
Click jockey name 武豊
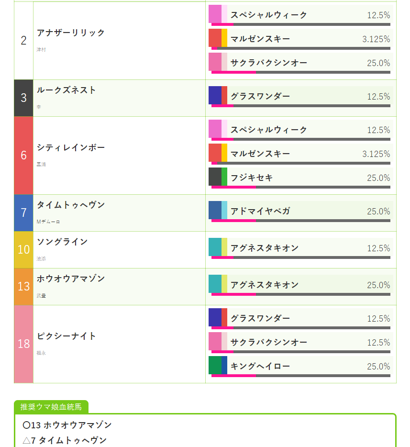tap(42, 296)
